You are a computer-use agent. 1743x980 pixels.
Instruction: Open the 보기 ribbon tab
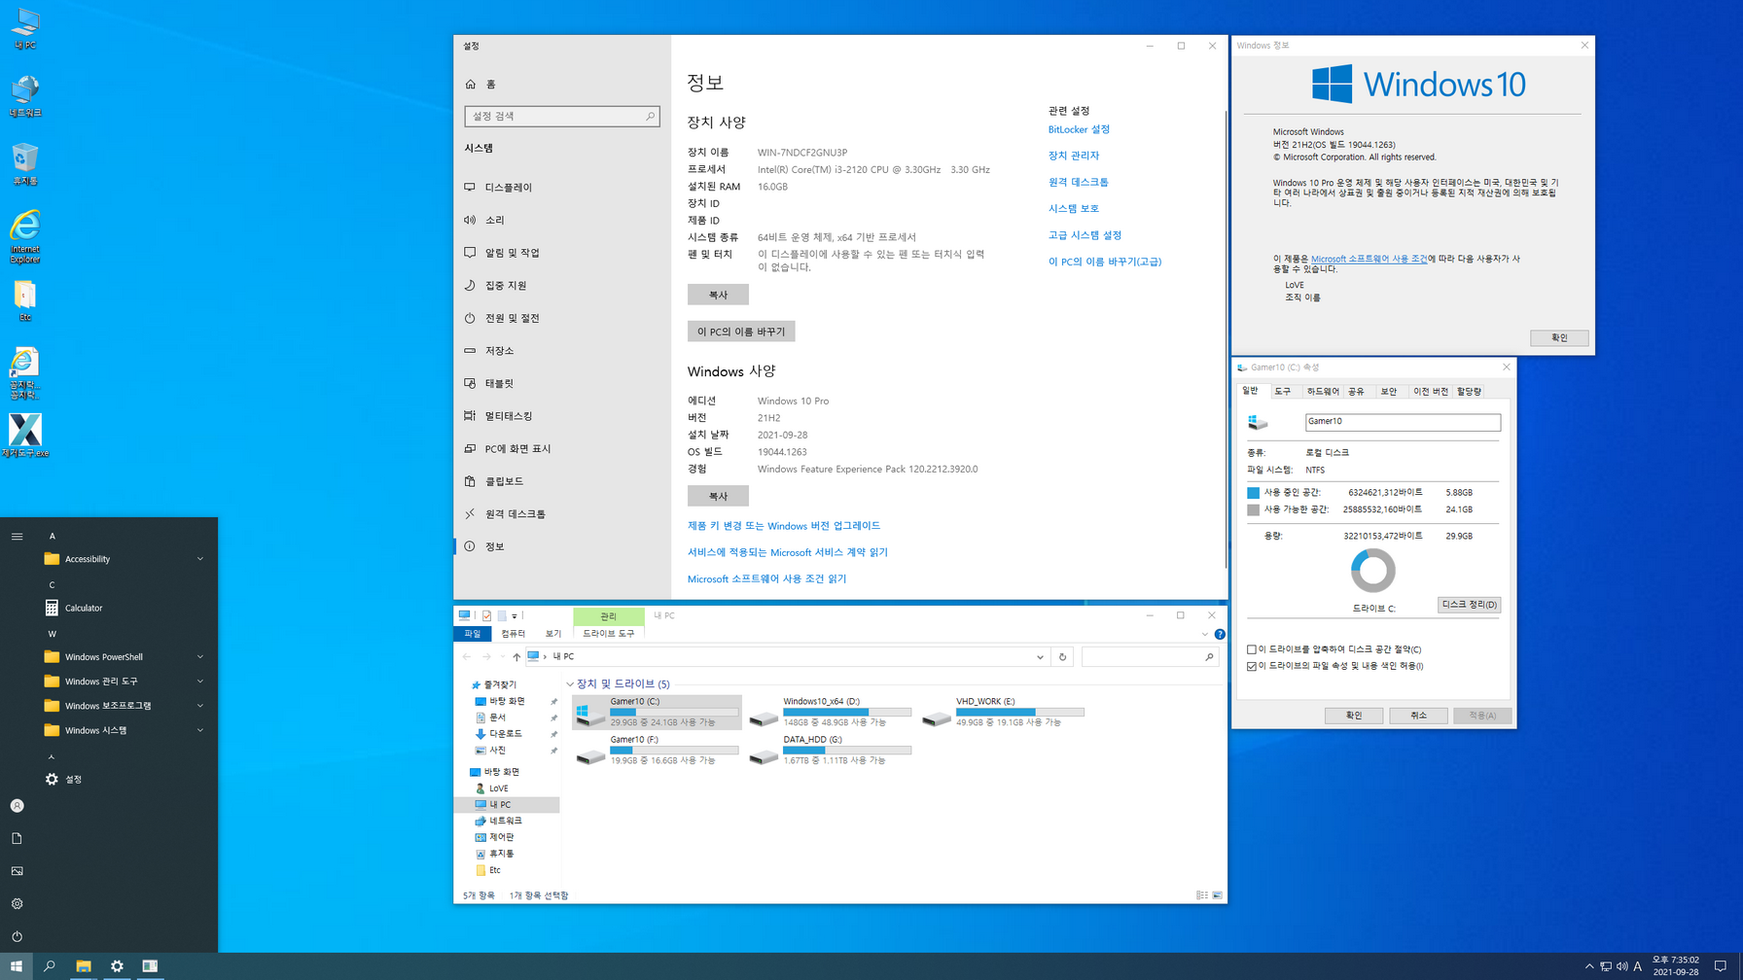click(553, 634)
